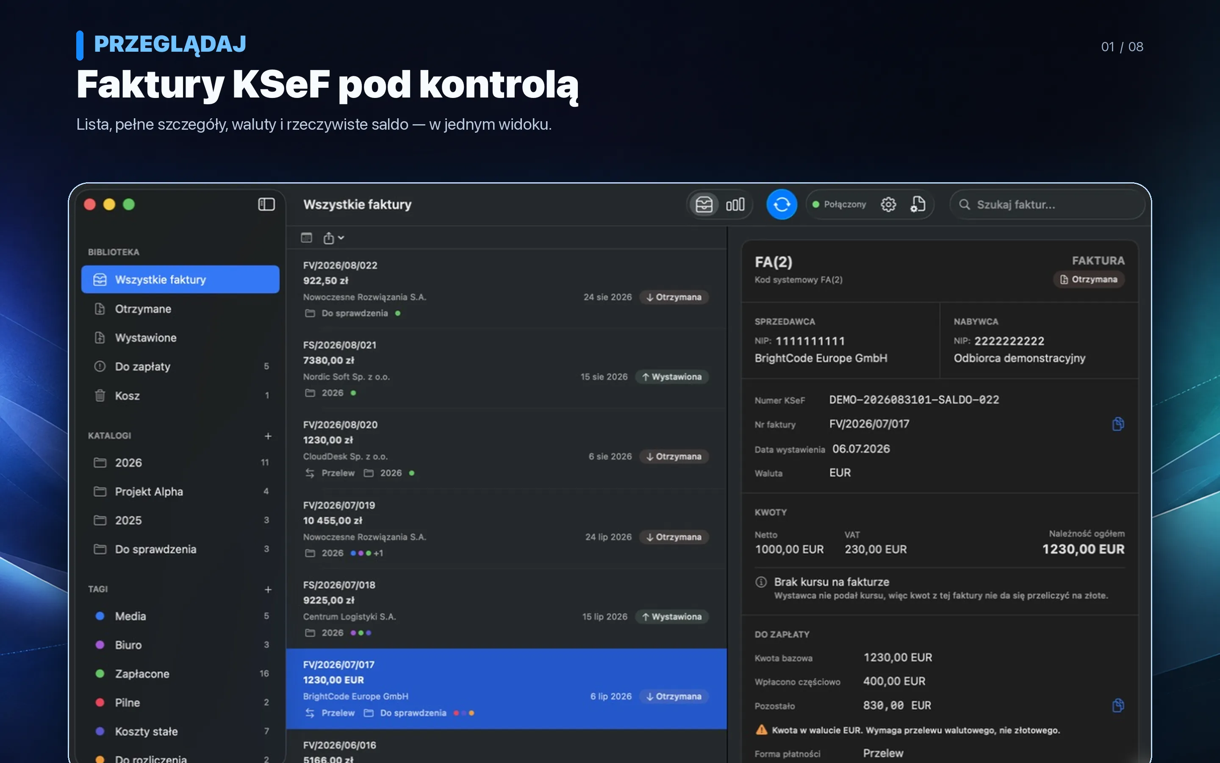Open the Otrzymane library section
This screenshot has height=763, width=1220.
pos(180,309)
